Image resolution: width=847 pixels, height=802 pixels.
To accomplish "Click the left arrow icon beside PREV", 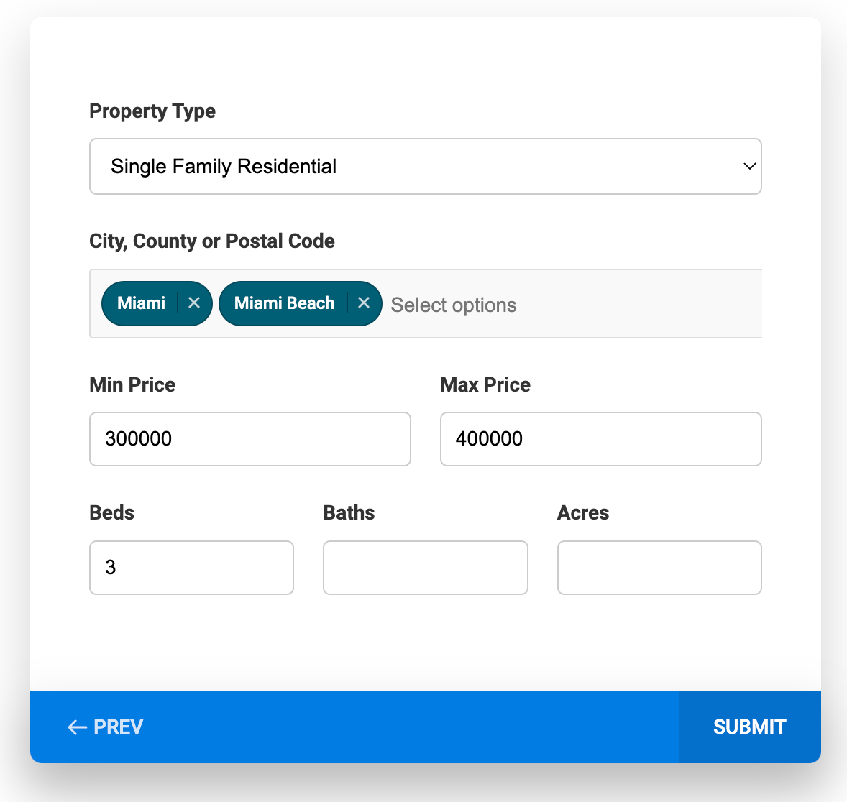I will tap(77, 727).
